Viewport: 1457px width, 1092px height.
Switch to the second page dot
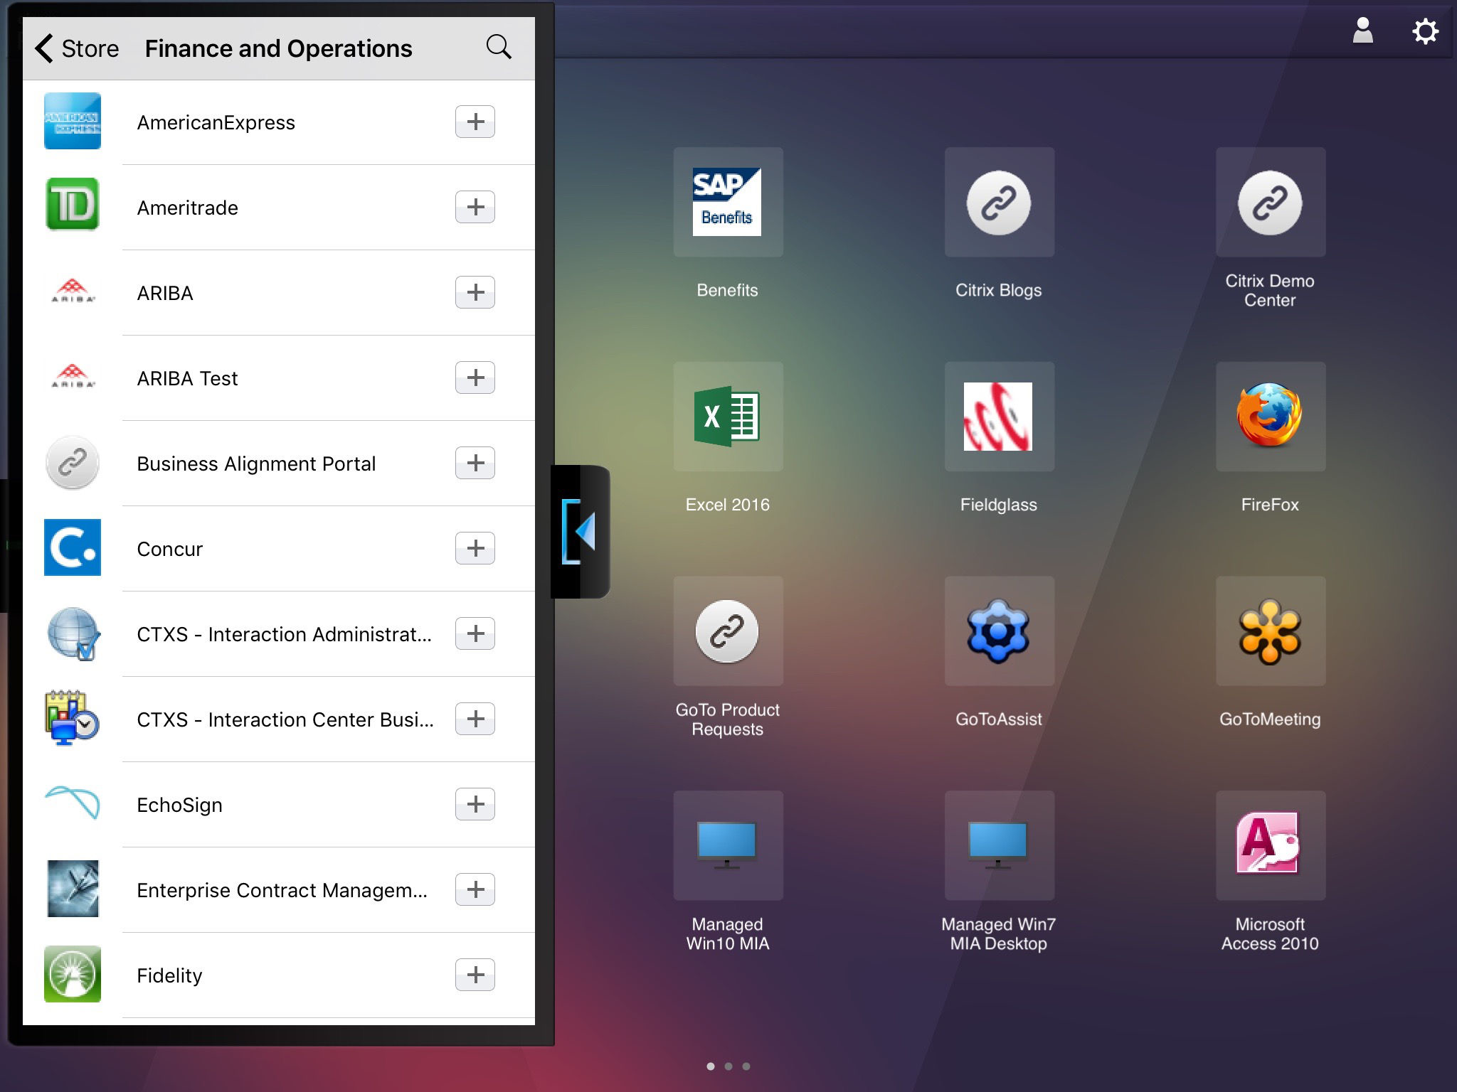(x=728, y=1066)
